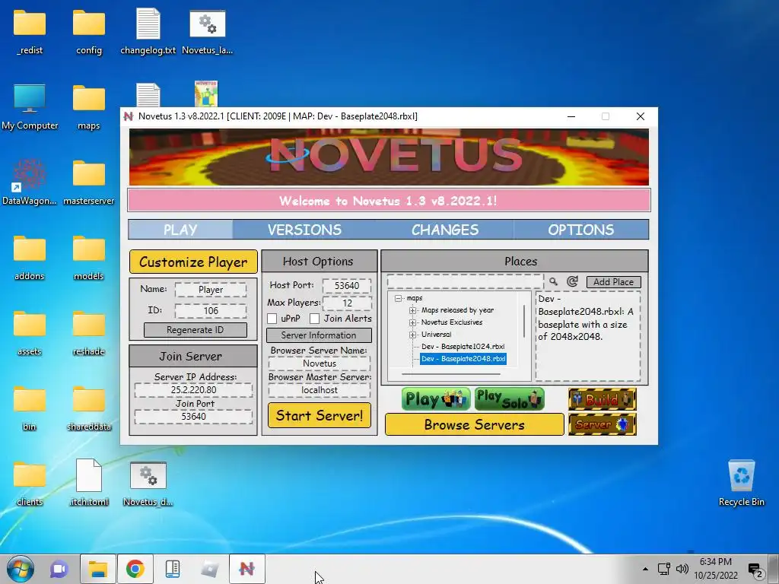Image resolution: width=779 pixels, height=584 pixels.
Task: Click the striped Server button
Action: tap(603, 424)
